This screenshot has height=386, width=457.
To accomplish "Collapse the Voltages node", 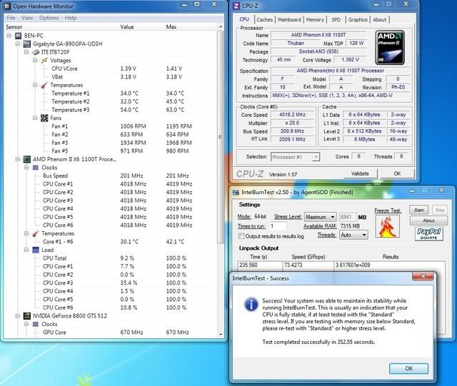I will [35, 61].
